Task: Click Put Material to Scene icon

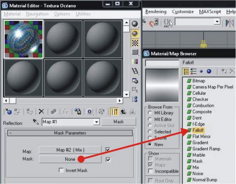Action: tap(17, 111)
